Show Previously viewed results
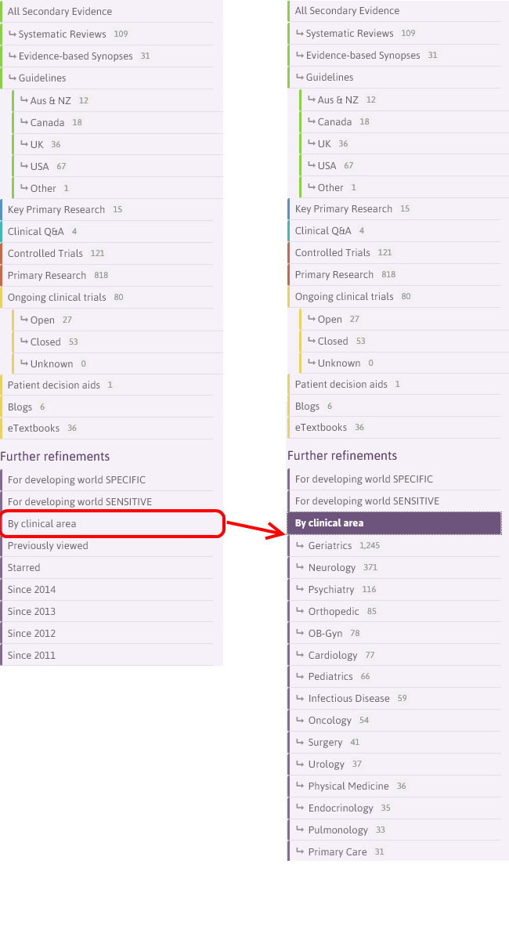This screenshot has height=940, width=509. click(x=48, y=545)
